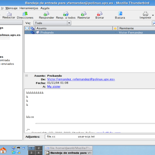This screenshot has height=155, width=155.
Task: Switch to virtual desktop 2
Action: 39,148
